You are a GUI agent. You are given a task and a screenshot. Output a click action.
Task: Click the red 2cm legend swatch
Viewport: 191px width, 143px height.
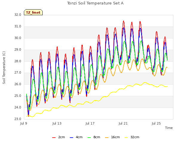coord(54,138)
